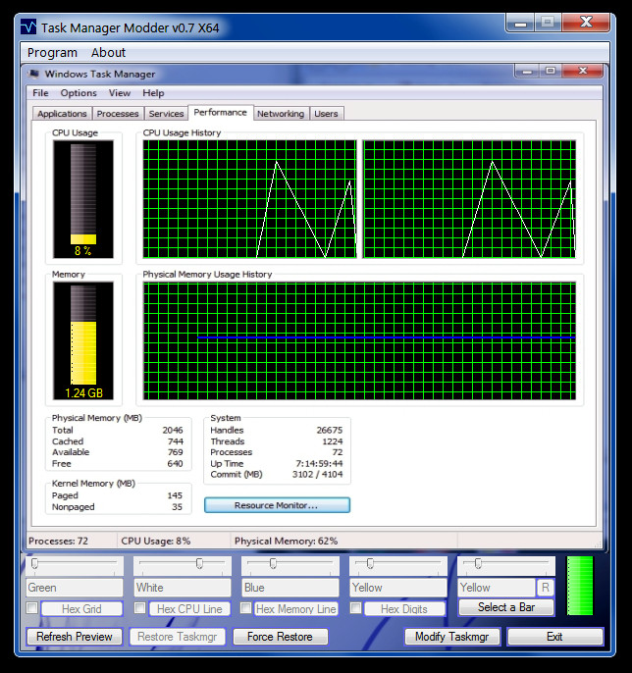Click status bar text CPU Usage: 8%
The image size is (632, 673).
155,541
